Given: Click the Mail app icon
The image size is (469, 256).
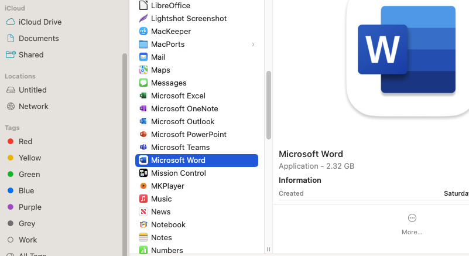Looking at the screenshot, I should point(143,57).
